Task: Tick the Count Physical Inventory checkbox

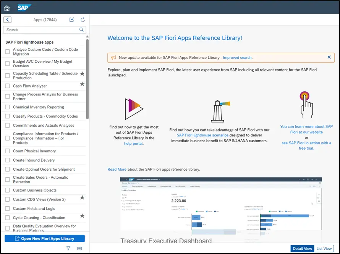Action: click(x=7, y=151)
